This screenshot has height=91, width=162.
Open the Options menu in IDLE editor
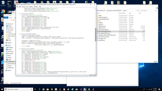[x=31, y=7]
